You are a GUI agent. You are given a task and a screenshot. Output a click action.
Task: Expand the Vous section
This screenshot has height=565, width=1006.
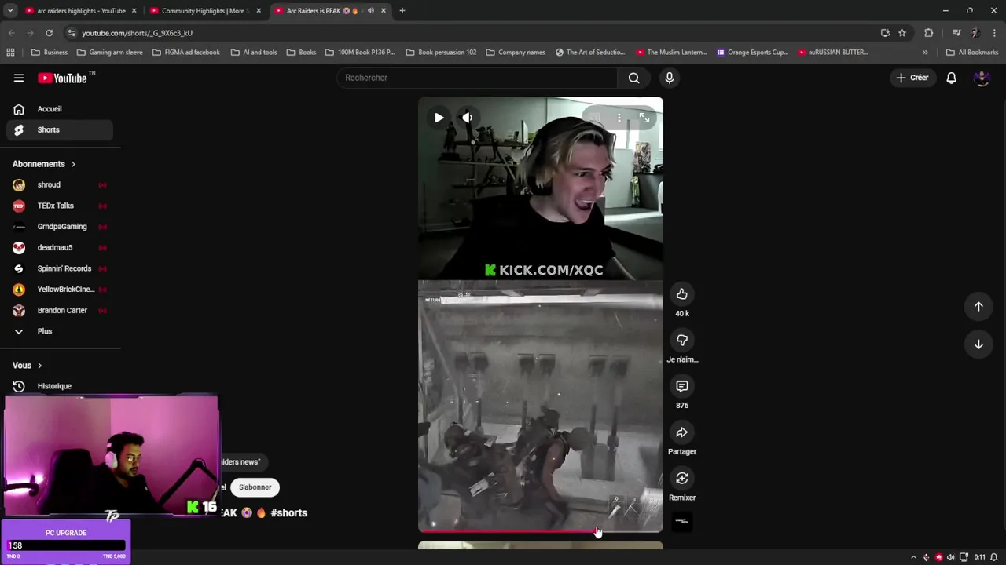[28, 366]
